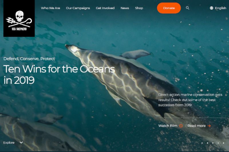Select the third carousel slide dot
Image resolution: width=229 pixels, height=152 pixels.
click(213, 143)
